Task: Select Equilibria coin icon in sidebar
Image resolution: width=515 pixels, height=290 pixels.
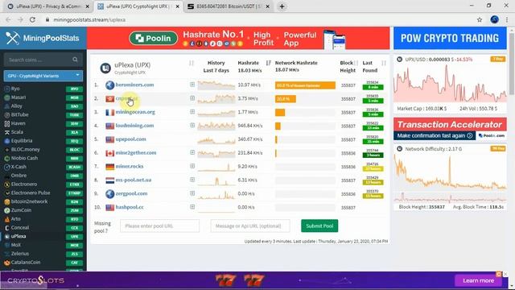Action: [7, 141]
